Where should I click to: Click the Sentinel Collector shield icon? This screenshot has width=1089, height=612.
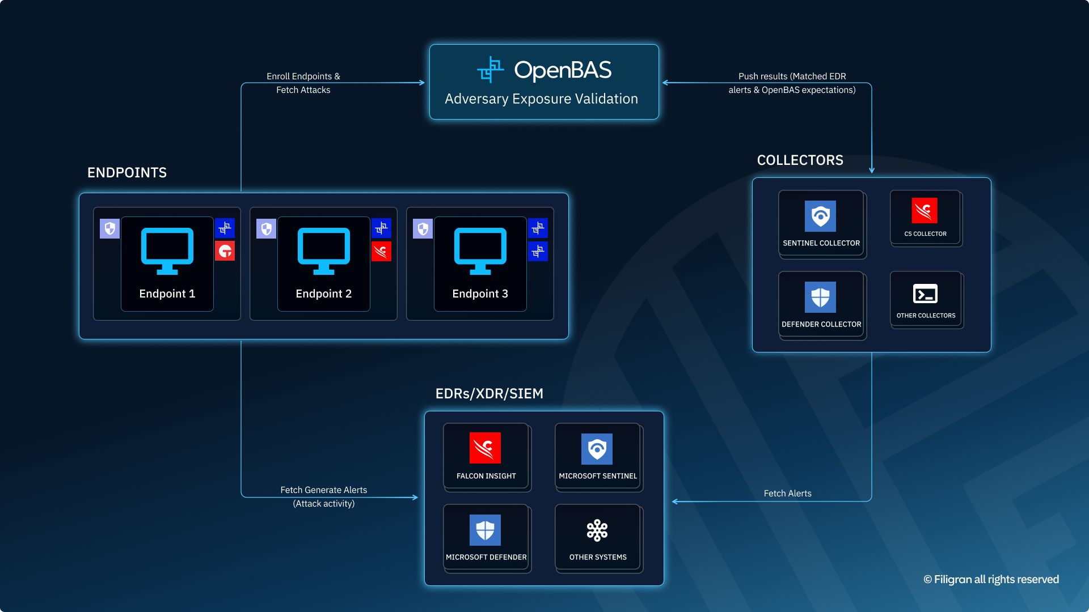820,216
